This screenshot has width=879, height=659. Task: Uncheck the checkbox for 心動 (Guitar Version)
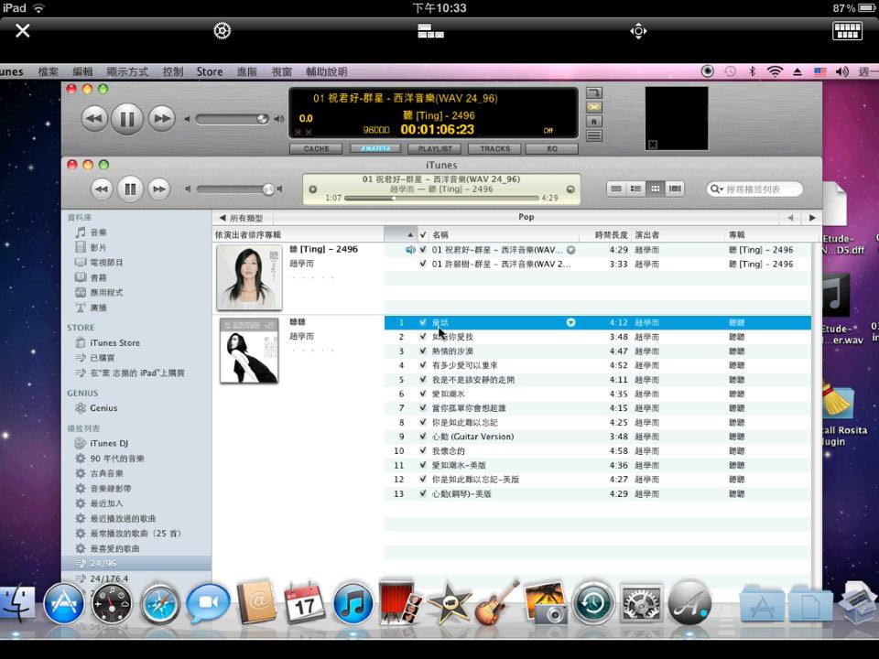[423, 437]
